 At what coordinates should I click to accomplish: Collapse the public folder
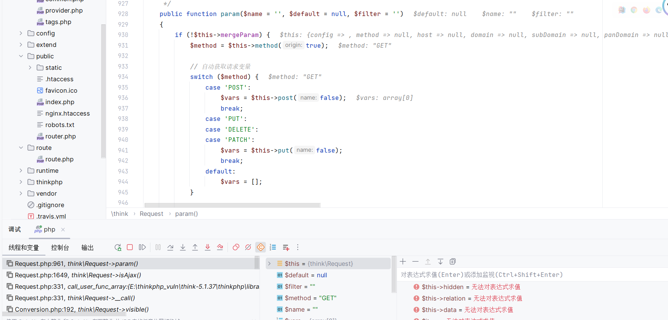pyautogui.click(x=21, y=56)
